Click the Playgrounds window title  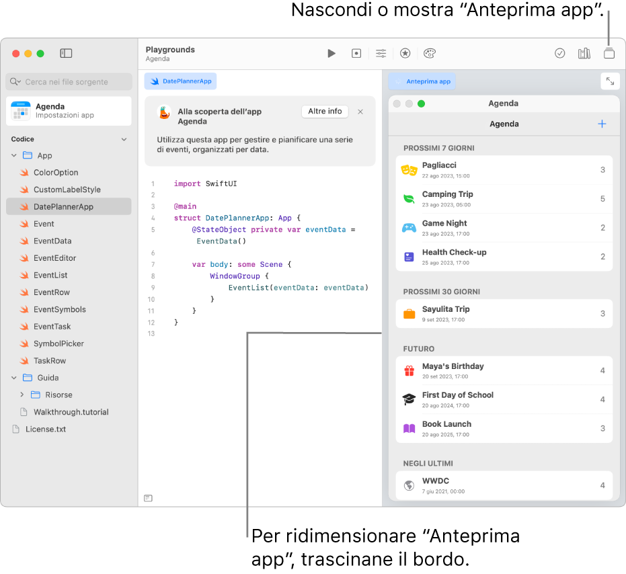170,50
